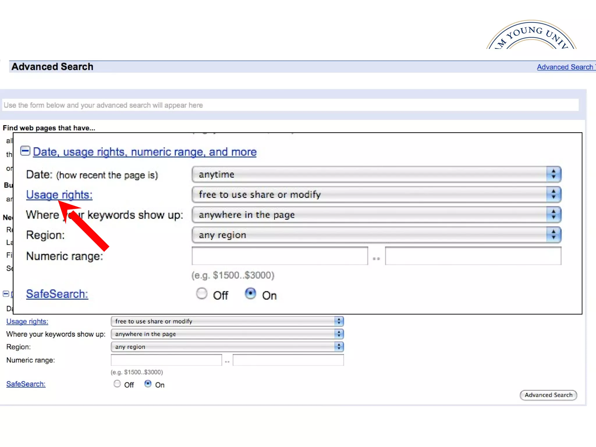Screen dimensions: 596x447
Task: Open the large any region dropdown
Action: pyautogui.click(x=376, y=235)
